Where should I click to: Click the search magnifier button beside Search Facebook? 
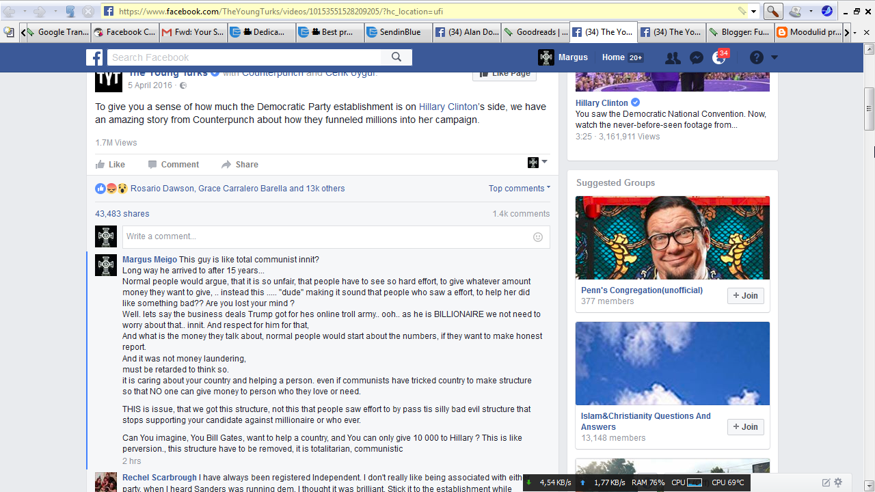point(396,57)
